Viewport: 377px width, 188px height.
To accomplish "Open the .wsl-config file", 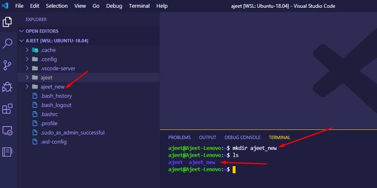I will [x=54, y=141].
